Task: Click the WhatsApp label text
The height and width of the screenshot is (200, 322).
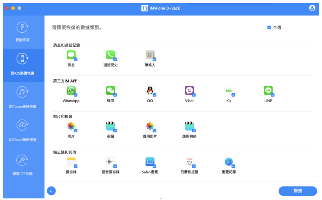Action: [x=71, y=101]
